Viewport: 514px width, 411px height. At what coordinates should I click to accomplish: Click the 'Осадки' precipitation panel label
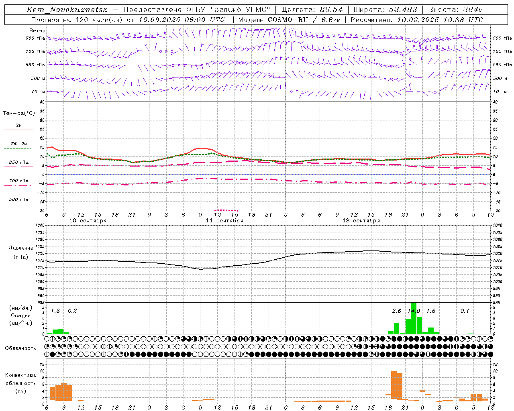(x=21, y=315)
